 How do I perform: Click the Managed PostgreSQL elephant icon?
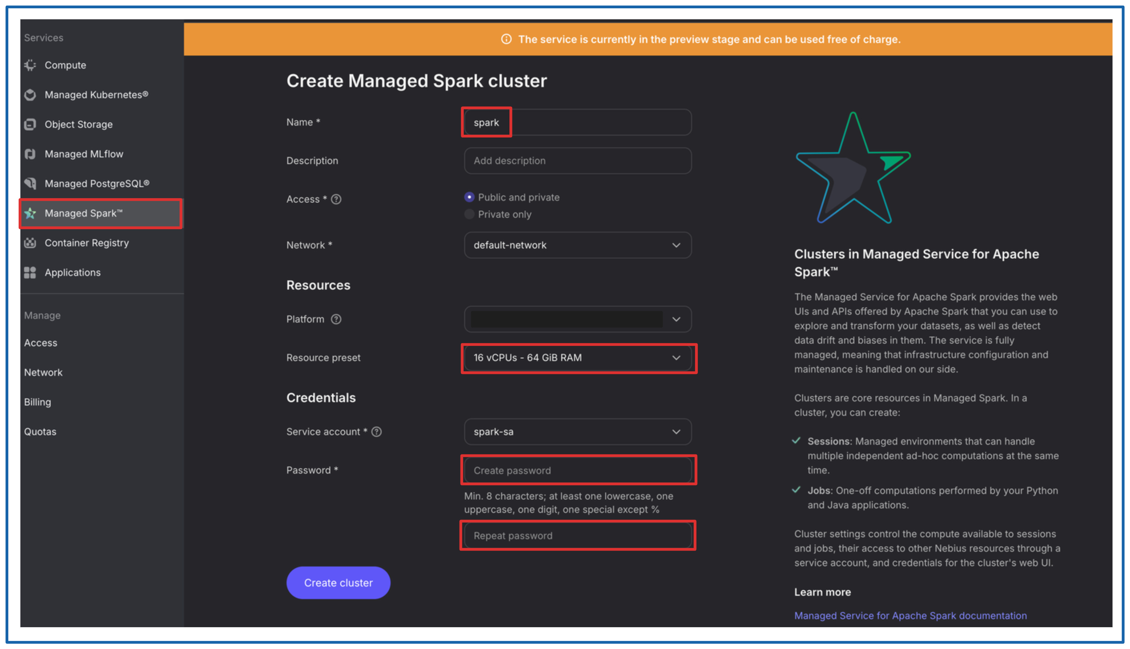[x=30, y=183]
